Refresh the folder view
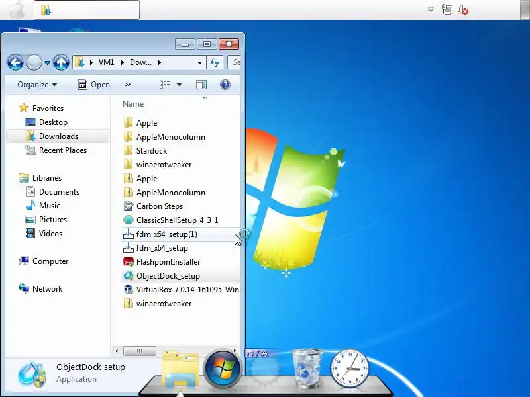This screenshot has height=397, width=530. pos(215,62)
